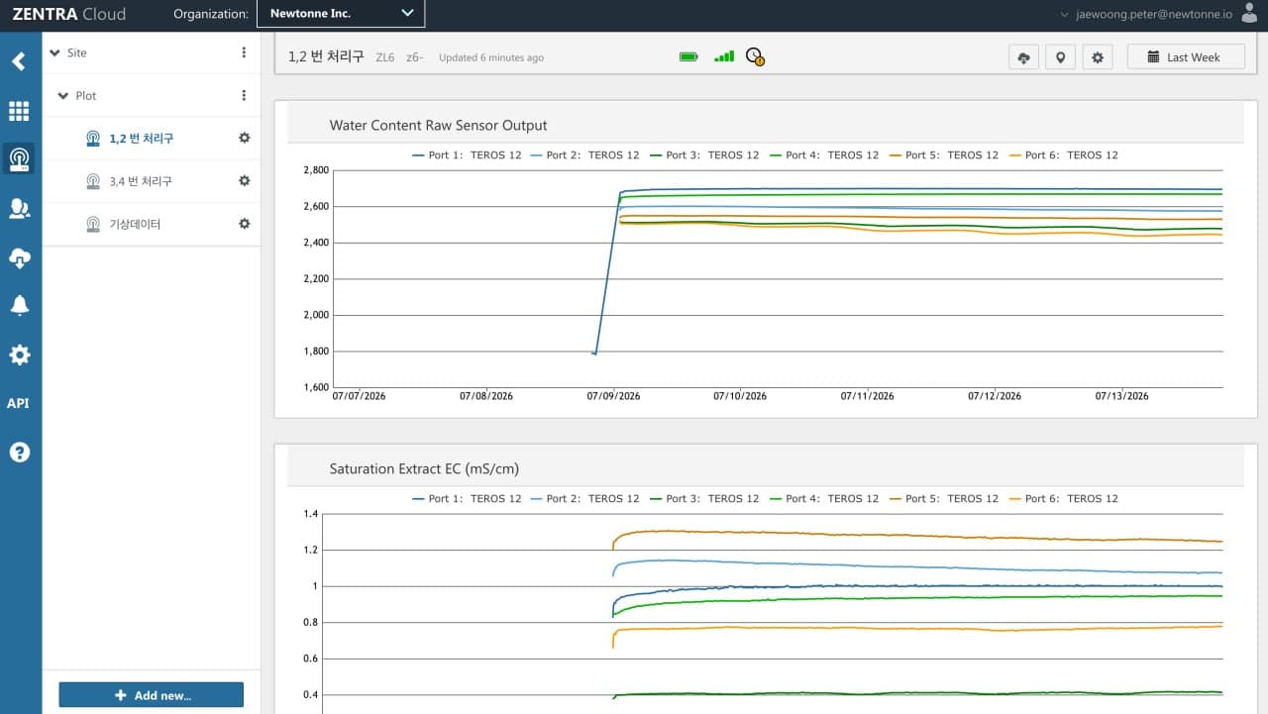The image size is (1268, 714).
Task: Collapse the sidebar with the back chevron
Action: coord(19,61)
